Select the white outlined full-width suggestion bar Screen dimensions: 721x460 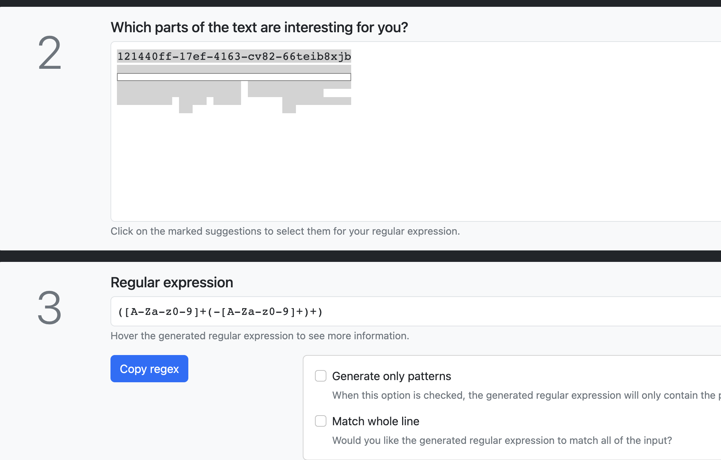click(x=234, y=77)
